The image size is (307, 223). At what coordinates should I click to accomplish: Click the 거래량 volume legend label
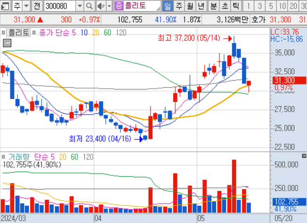(x=19, y=157)
